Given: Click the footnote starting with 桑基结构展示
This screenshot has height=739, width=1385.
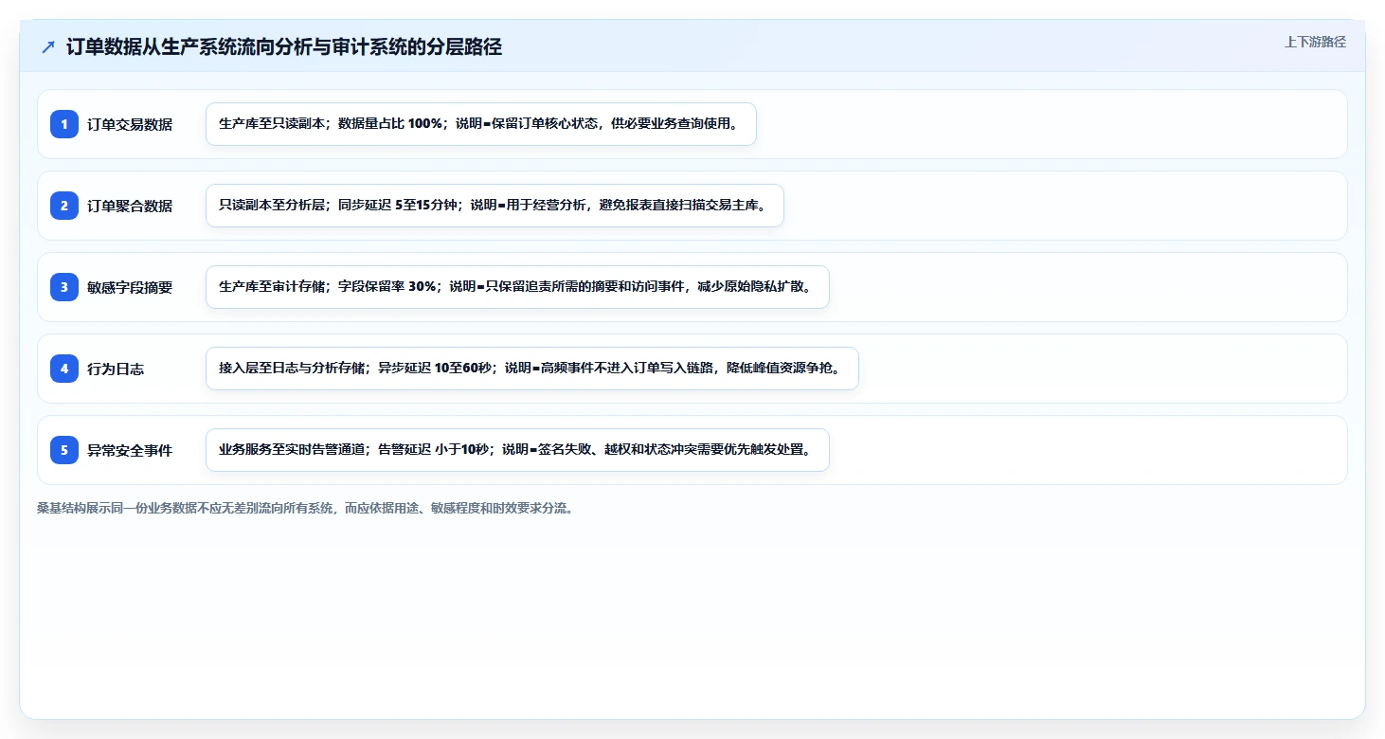Looking at the screenshot, I should click(x=305, y=508).
